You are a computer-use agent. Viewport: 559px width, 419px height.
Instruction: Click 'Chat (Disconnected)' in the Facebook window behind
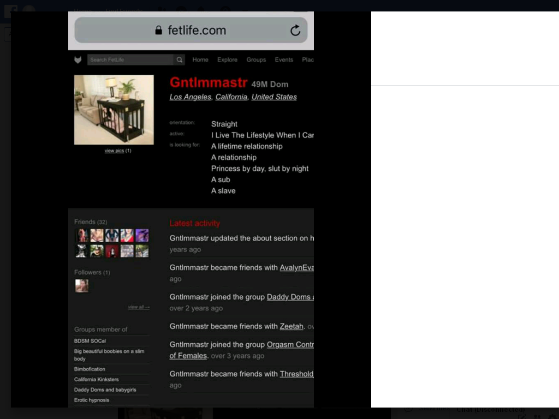point(491,410)
